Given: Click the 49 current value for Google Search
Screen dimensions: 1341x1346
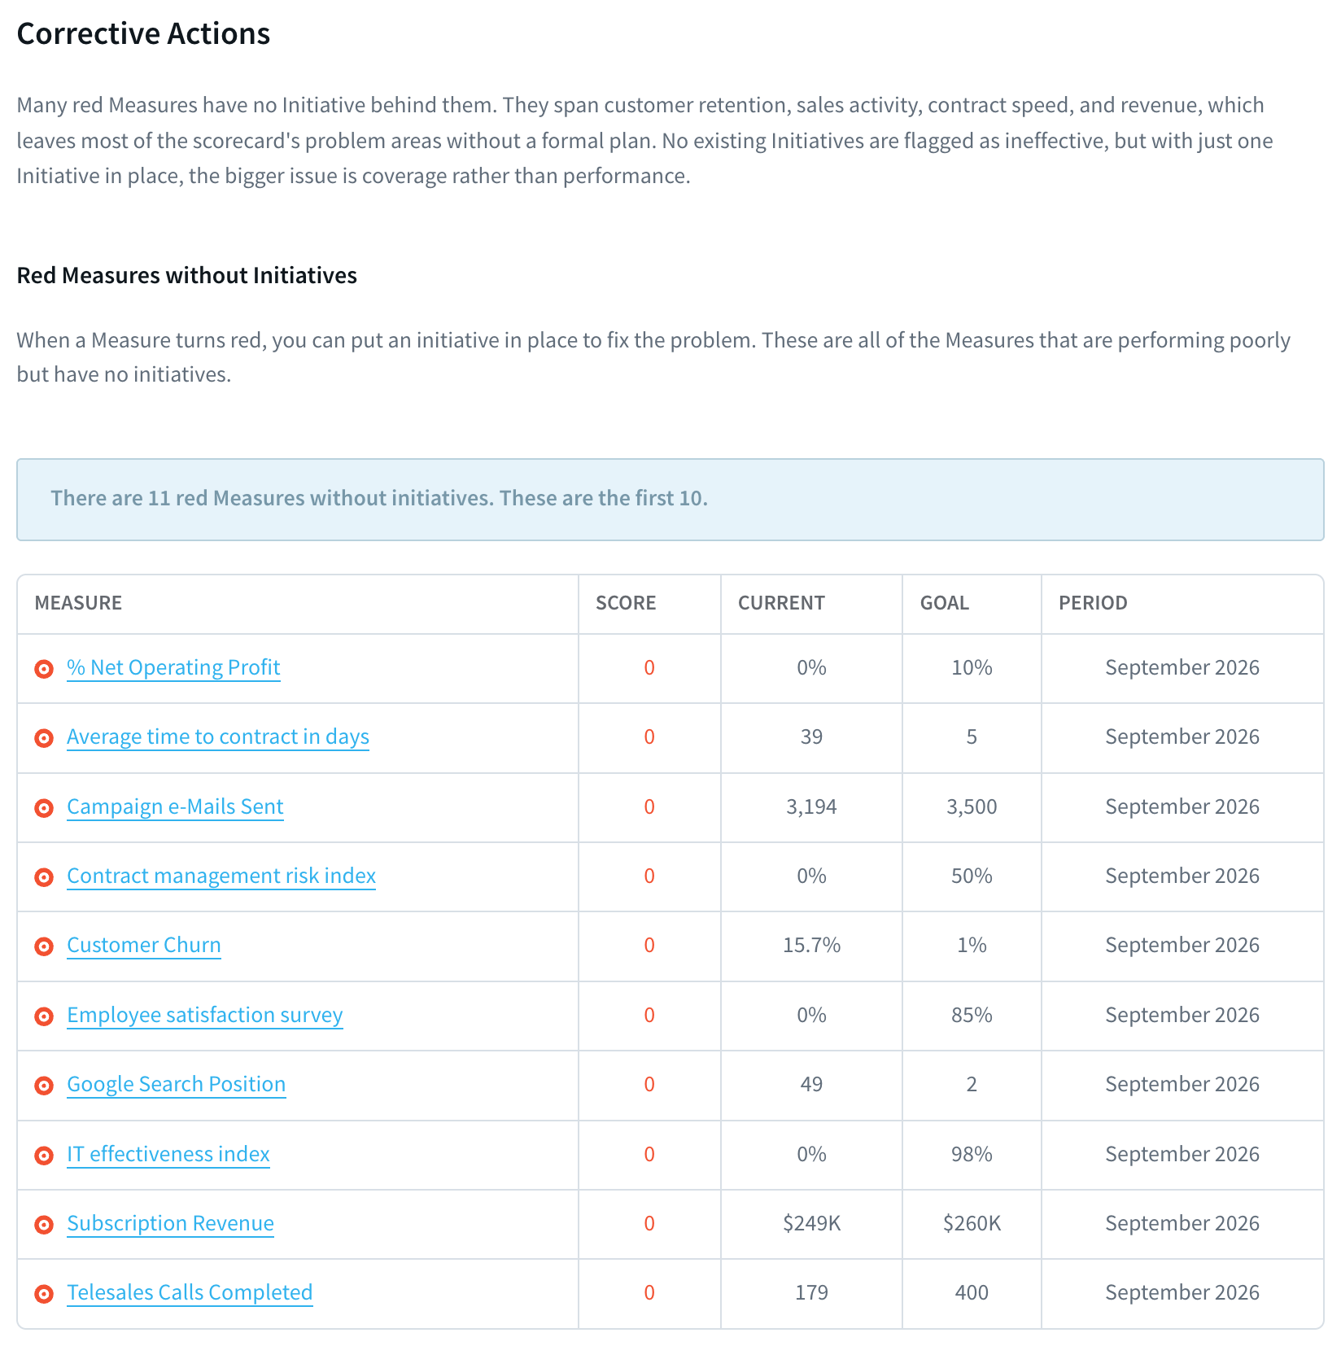Looking at the screenshot, I should click(811, 1084).
